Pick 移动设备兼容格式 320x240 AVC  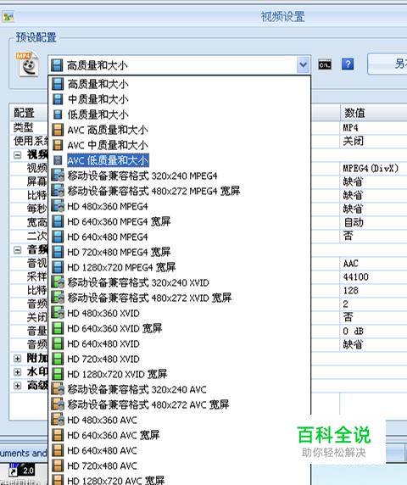pyautogui.click(x=180, y=389)
